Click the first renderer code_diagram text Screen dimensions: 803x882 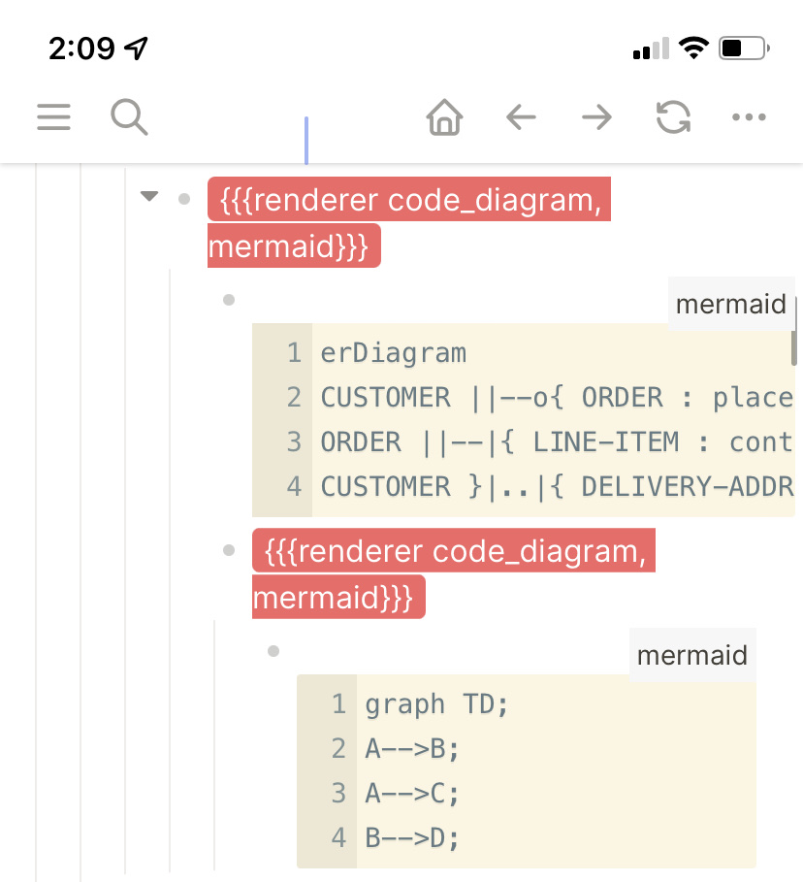407,200
